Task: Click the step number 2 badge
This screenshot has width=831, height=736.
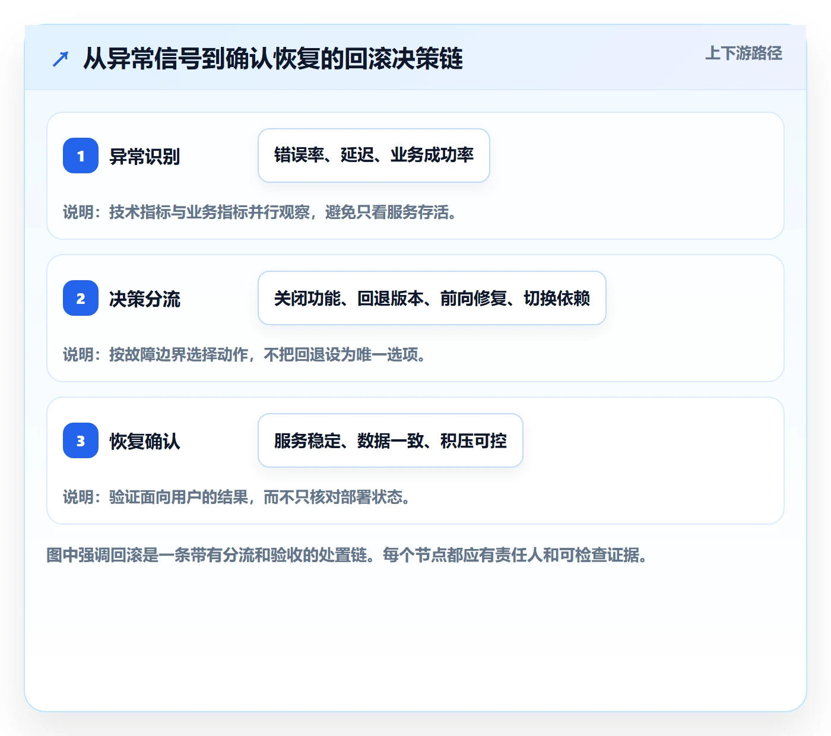Action: [x=81, y=298]
